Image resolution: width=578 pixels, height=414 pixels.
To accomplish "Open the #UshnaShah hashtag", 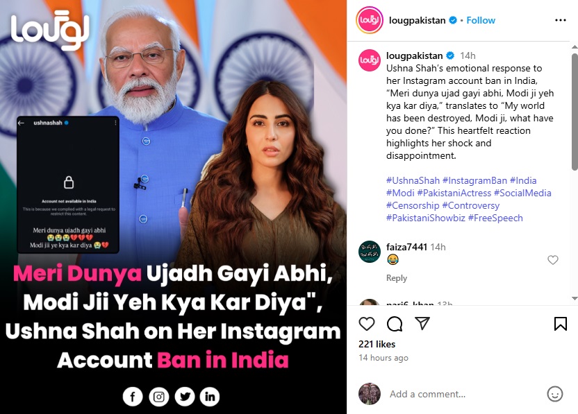I will (x=413, y=180).
